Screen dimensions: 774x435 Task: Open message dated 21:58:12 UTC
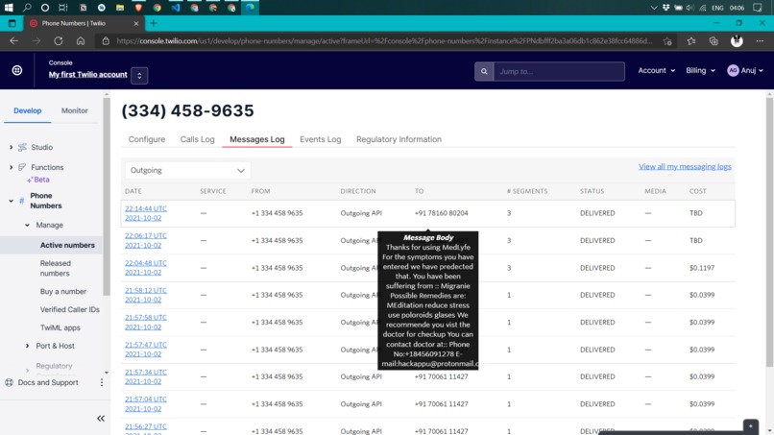[x=146, y=295]
